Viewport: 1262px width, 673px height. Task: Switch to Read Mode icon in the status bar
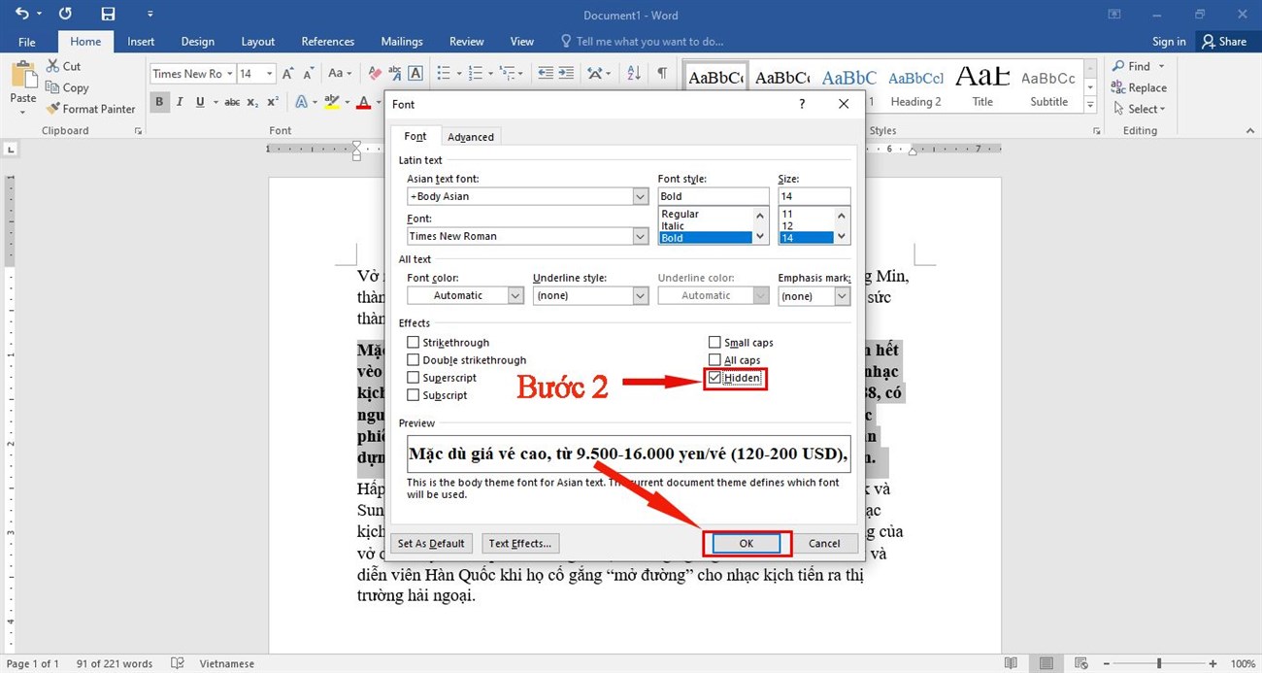pos(1013,663)
